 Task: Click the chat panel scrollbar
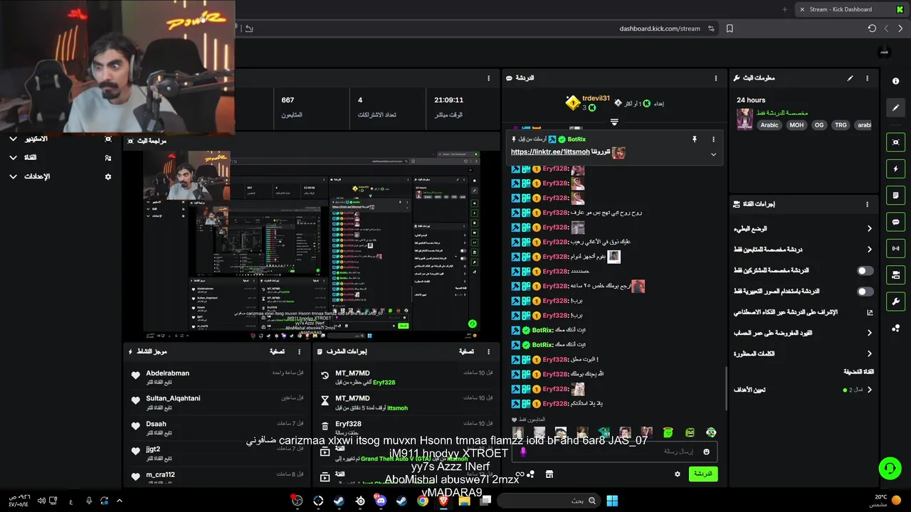click(726, 388)
